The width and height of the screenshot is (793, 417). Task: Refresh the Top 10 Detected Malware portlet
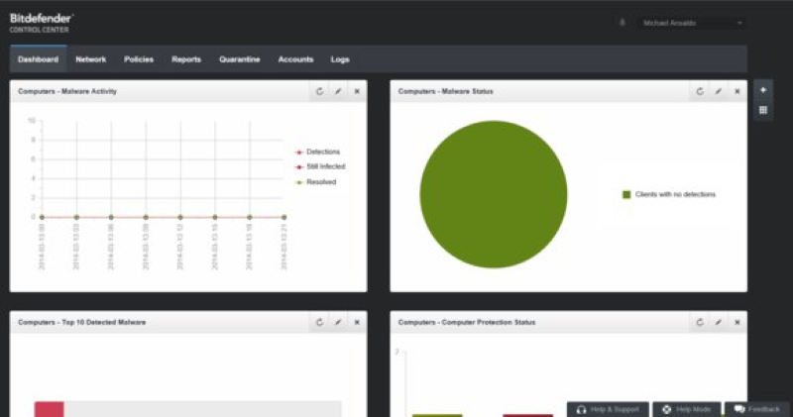(x=319, y=322)
